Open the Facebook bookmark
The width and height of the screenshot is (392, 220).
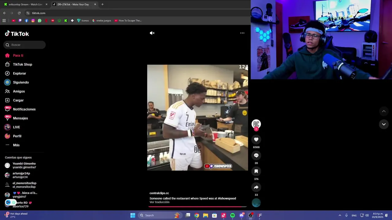(27, 20)
